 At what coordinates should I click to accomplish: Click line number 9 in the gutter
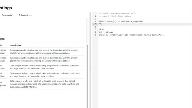(x=96, y=35)
